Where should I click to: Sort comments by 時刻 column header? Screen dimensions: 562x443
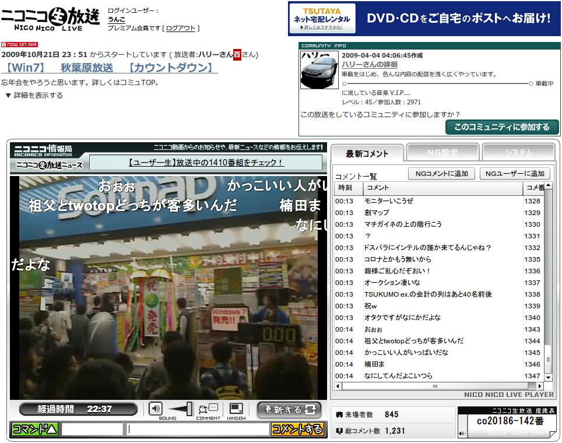point(349,188)
